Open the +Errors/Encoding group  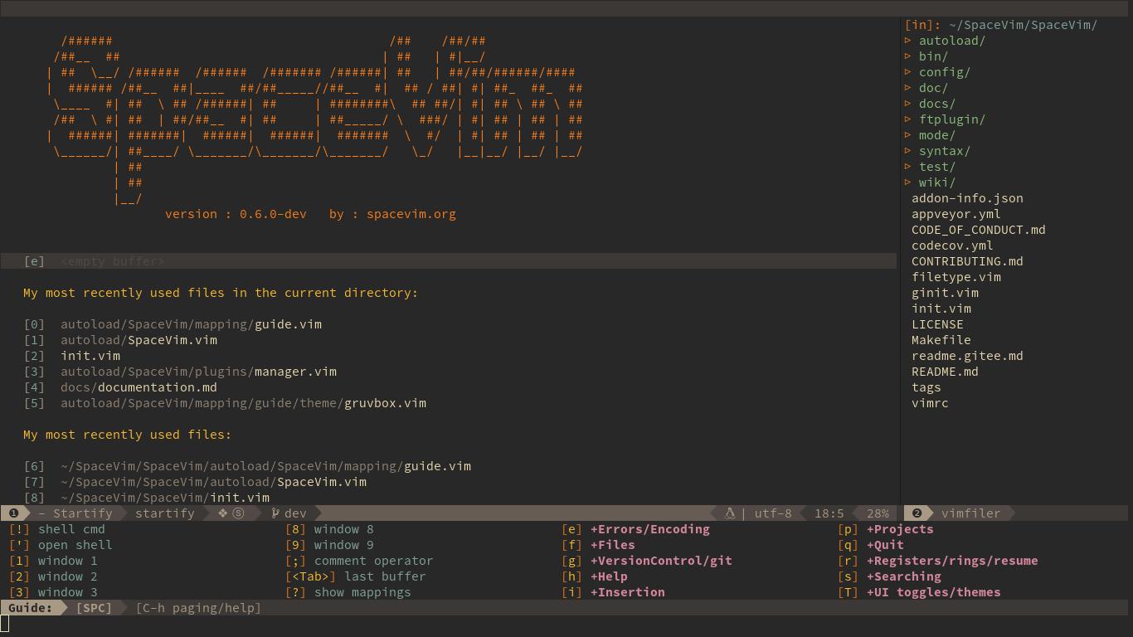pyautogui.click(x=635, y=529)
